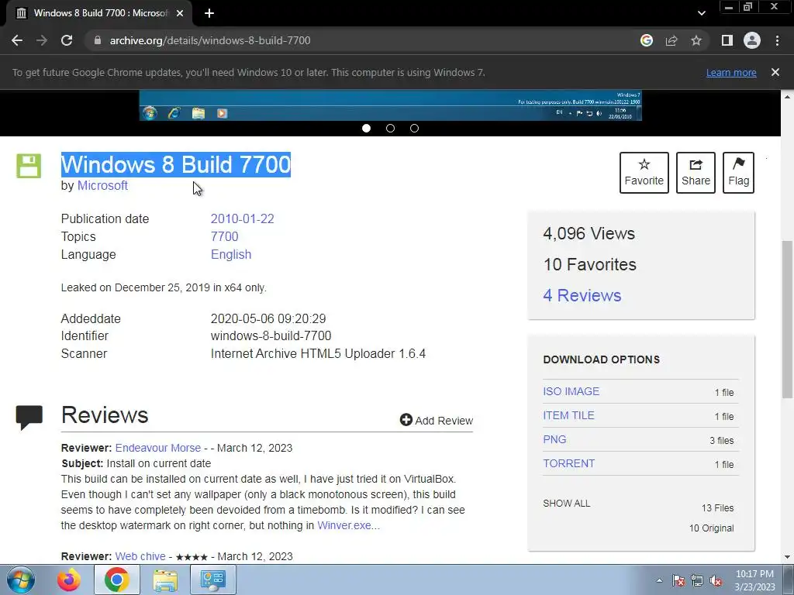Reload the archive.org page

tap(67, 40)
